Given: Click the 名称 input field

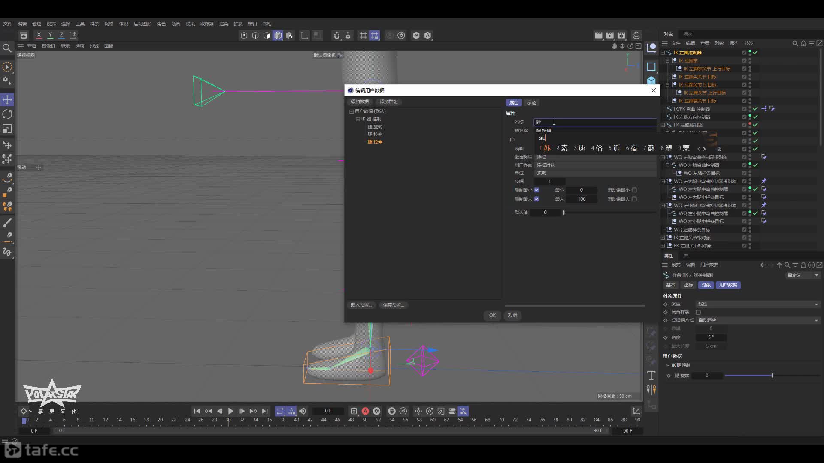Looking at the screenshot, I should coord(595,122).
